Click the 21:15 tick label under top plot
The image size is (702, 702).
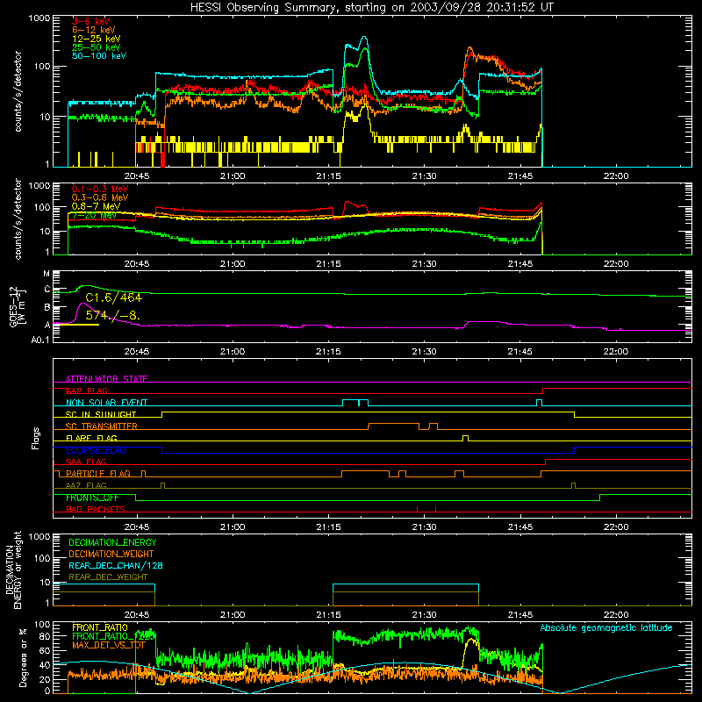[x=328, y=176]
